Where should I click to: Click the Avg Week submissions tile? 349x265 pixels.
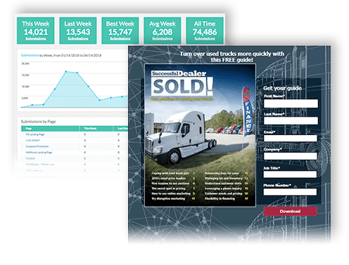[x=163, y=30]
